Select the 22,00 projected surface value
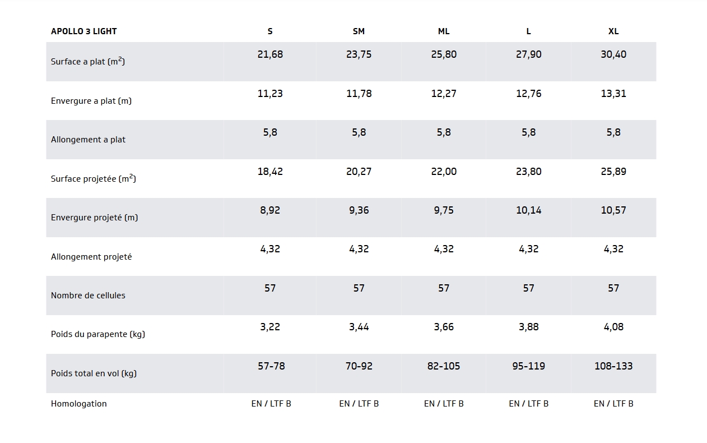707x443 pixels. click(x=444, y=172)
